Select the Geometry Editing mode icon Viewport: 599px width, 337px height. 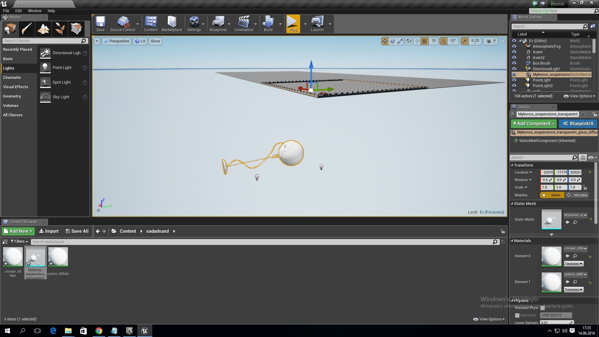pos(76,29)
